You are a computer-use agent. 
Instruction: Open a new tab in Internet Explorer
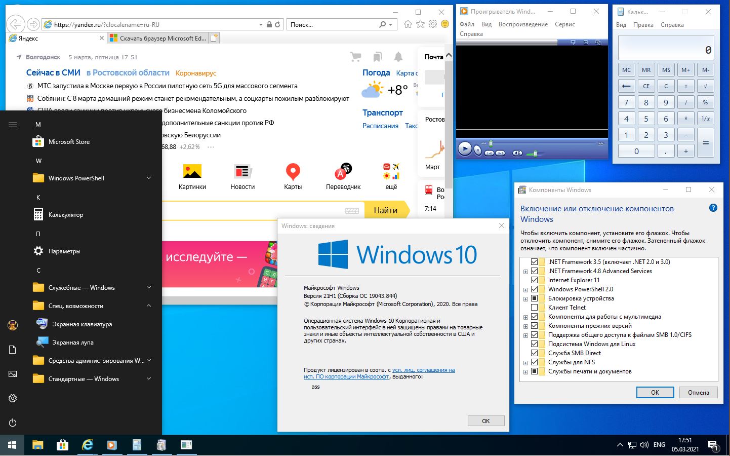214,38
